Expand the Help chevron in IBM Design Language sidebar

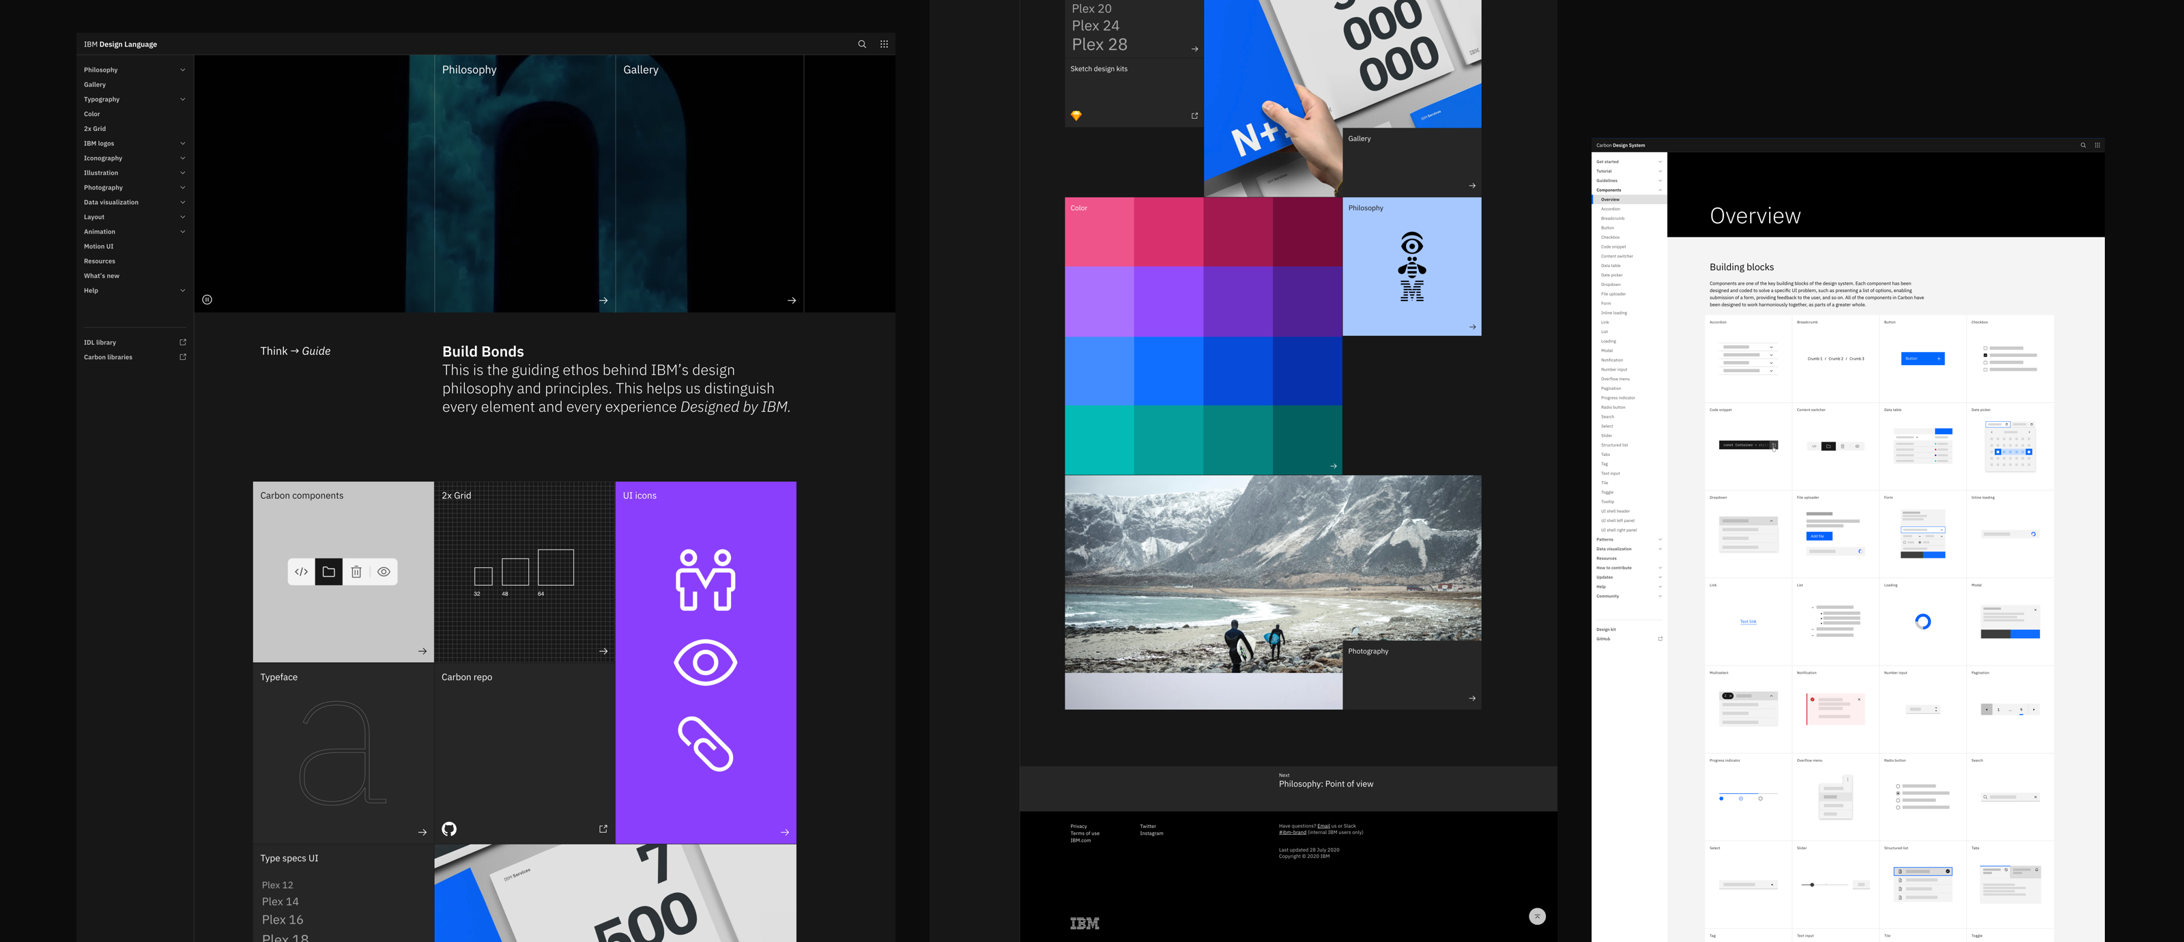click(182, 290)
